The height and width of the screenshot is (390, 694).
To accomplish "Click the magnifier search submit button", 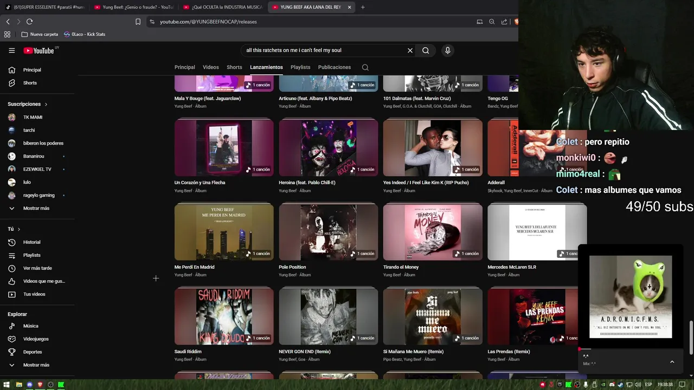I will 426,50.
